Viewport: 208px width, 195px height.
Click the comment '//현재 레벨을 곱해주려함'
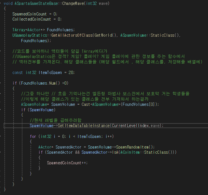[x=56, y=120]
